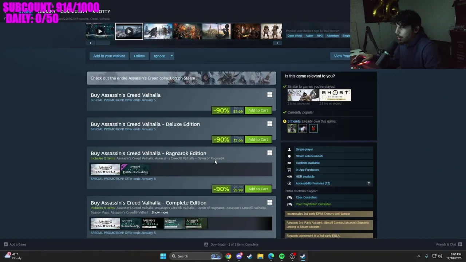Click Denuvo Anti-tamper DRM notice
466x262 pixels.
(329, 214)
